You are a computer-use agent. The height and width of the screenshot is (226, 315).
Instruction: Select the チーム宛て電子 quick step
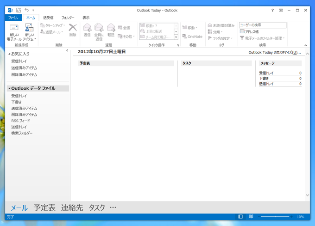157,37
